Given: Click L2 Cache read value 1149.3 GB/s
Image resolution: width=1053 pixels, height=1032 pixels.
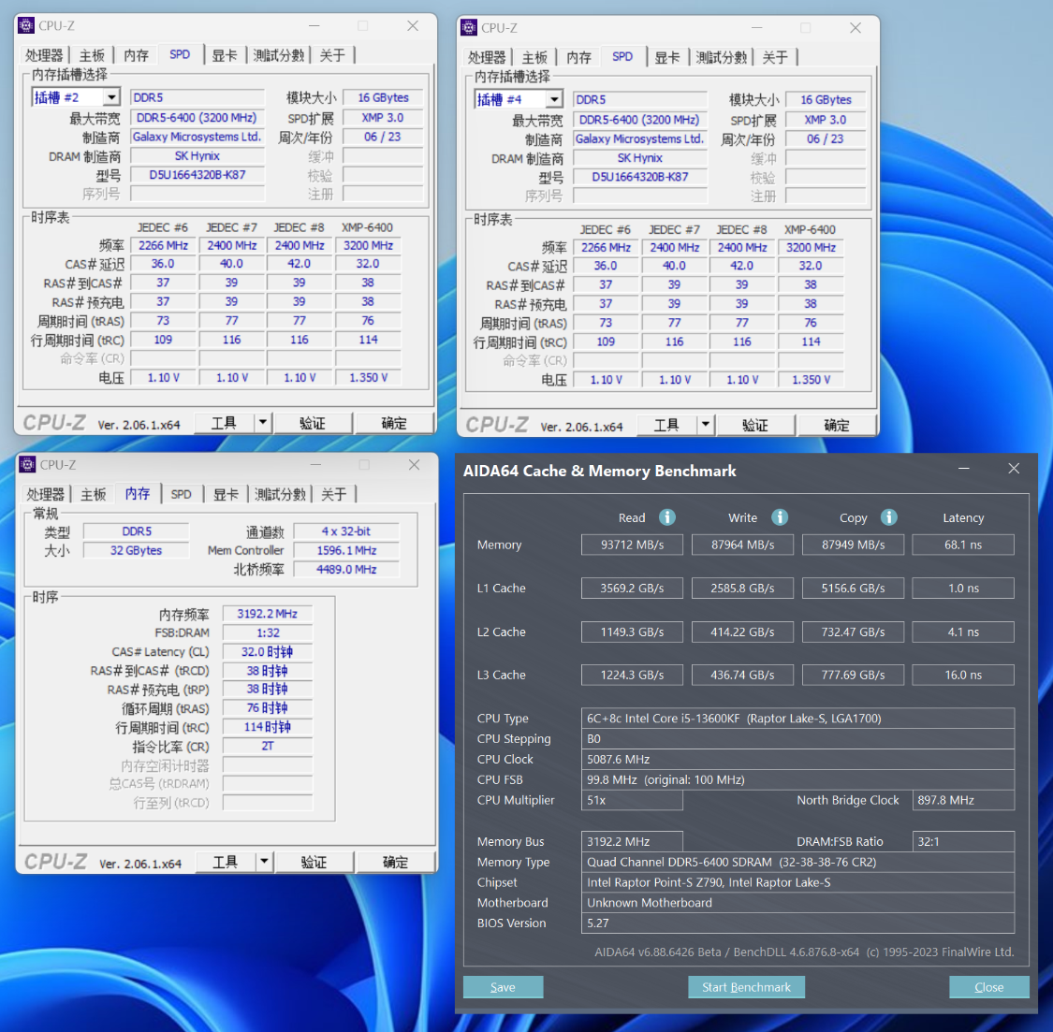Looking at the screenshot, I should 632,632.
